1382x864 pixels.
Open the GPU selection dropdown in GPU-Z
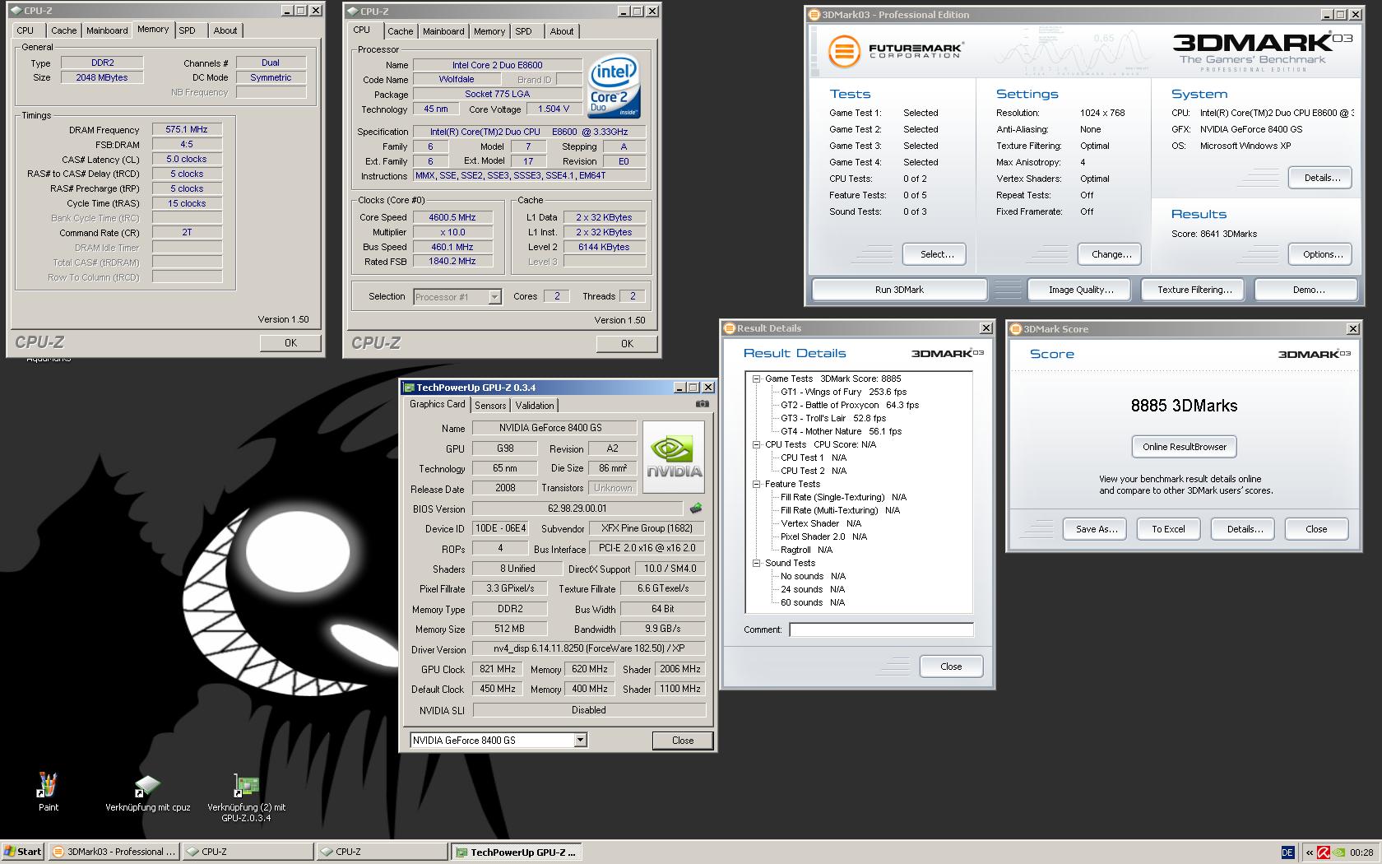[x=580, y=741]
